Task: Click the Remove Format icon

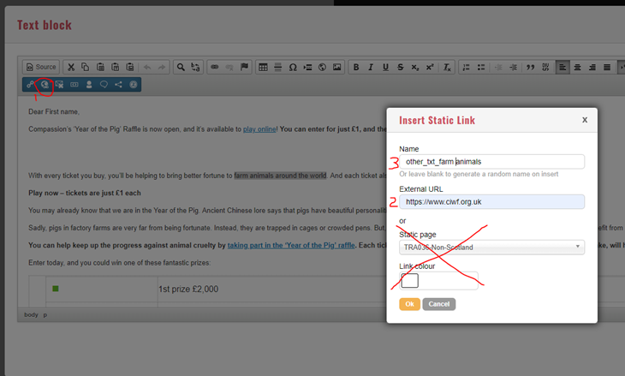Action: pos(447,67)
